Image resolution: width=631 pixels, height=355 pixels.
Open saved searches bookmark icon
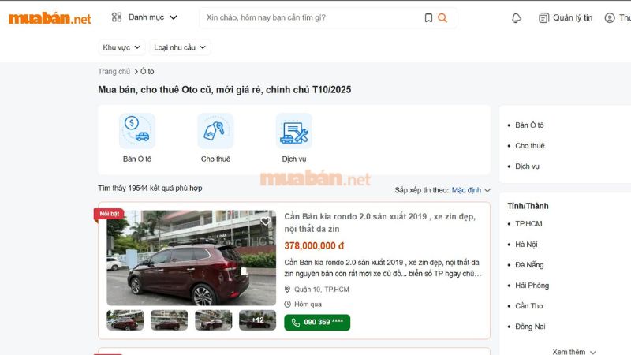click(428, 17)
